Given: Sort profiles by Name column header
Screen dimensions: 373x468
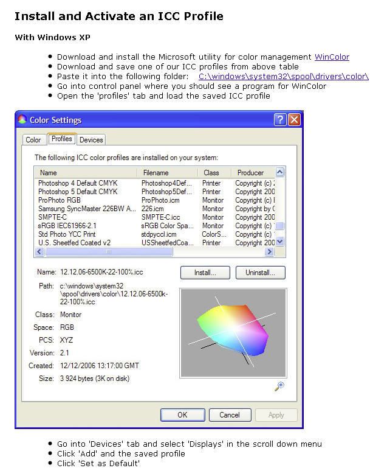Looking at the screenshot, I should coord(85,173).
